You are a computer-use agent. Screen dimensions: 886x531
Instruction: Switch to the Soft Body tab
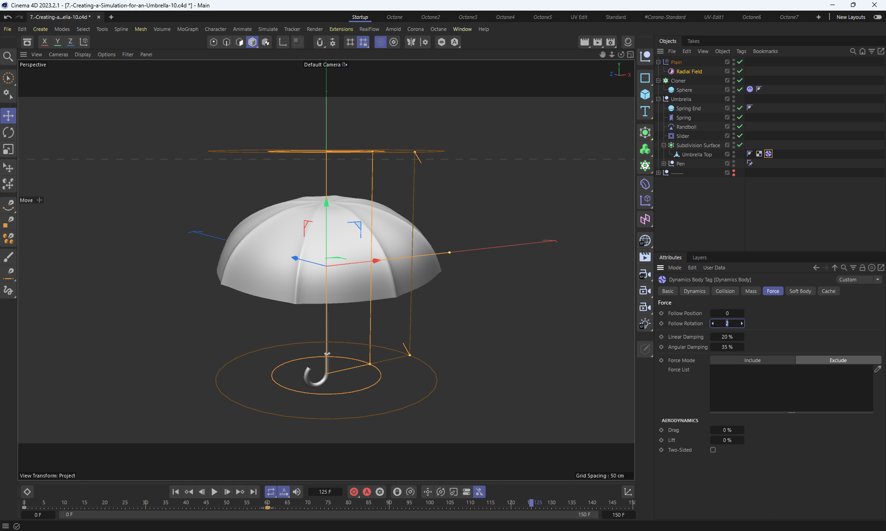[800, 291]
